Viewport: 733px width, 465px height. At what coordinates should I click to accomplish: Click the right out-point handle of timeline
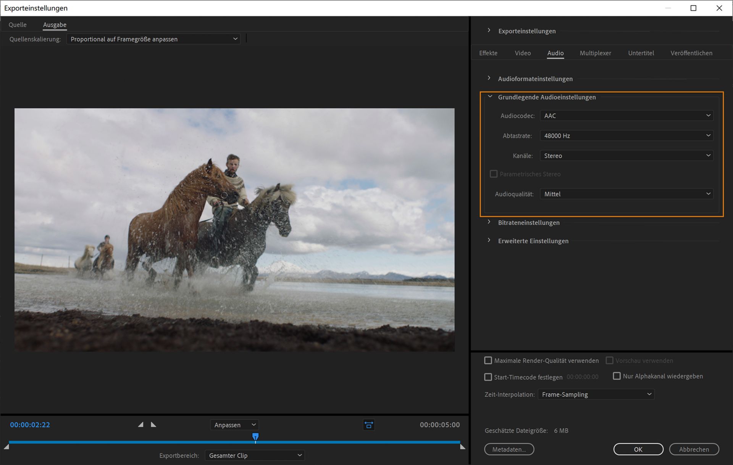[462, 447]
